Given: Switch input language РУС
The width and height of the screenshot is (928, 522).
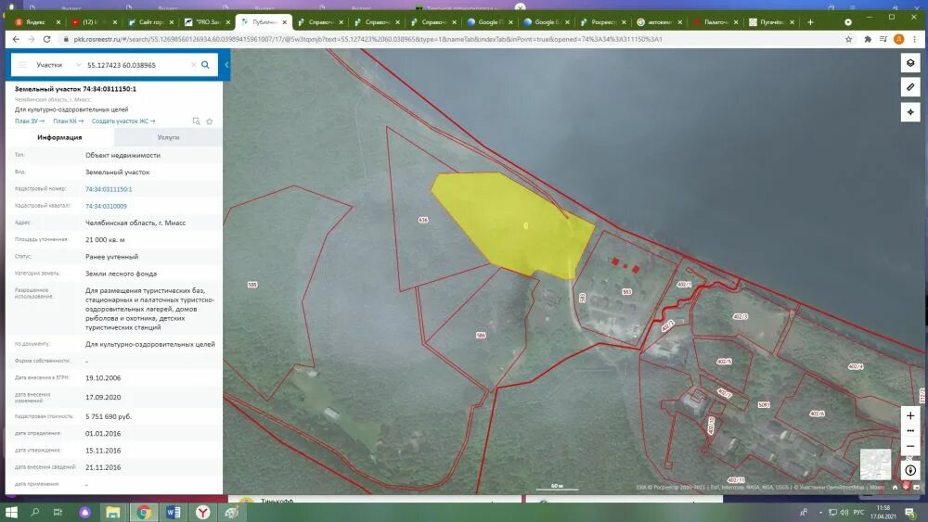Looking at the screenshot, I should click(858, 512).
